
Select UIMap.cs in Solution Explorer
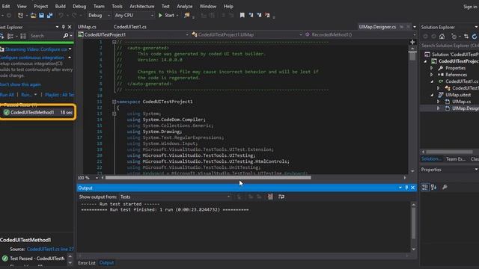point(461,102)
